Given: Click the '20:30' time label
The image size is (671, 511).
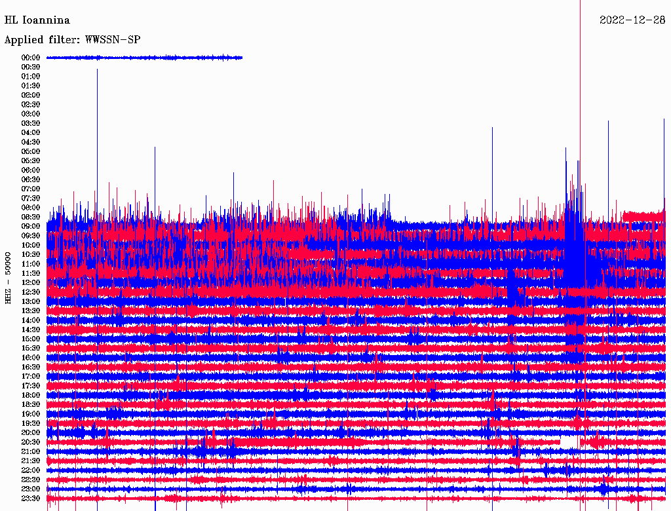Looking at the screenshot, I should tap(31, 442).
